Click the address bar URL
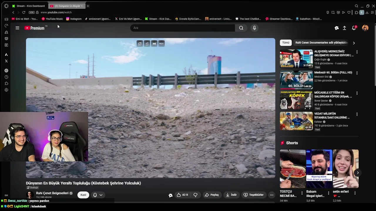 point(56,12)
